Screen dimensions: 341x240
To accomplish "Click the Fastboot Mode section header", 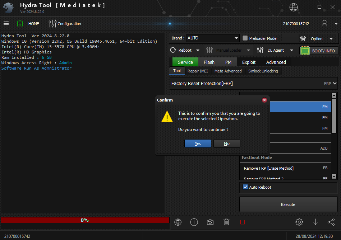I will point(257,157).
